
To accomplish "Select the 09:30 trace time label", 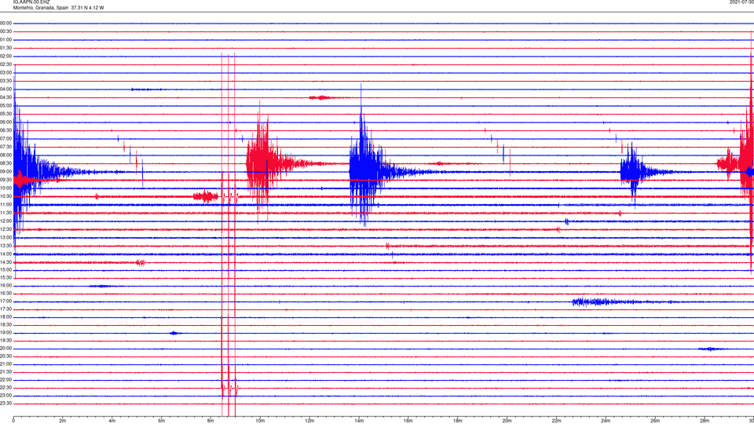I will click(5, 180).
